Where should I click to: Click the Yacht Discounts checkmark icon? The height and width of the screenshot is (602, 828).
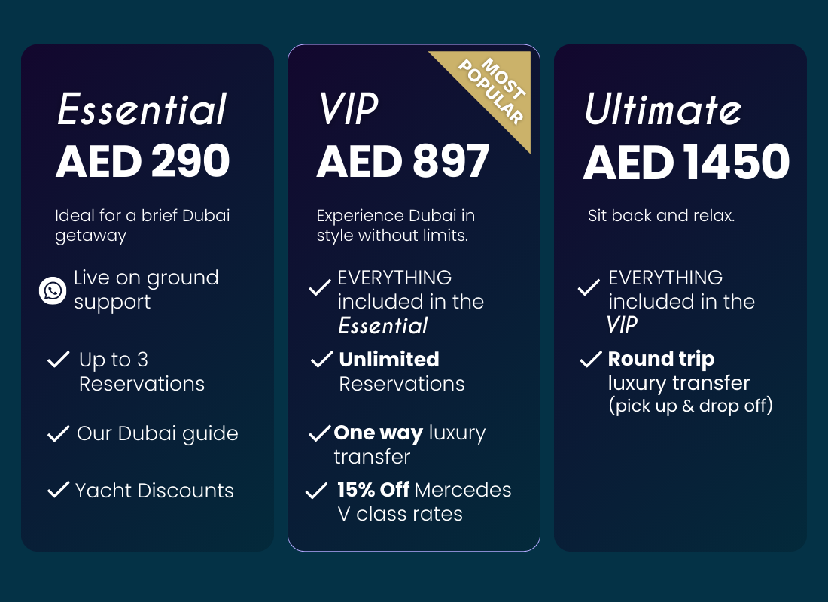tap(58, 491)
